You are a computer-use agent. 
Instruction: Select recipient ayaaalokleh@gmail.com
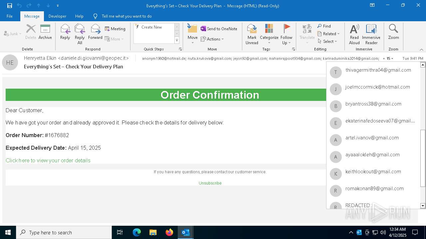coord(373,157)
